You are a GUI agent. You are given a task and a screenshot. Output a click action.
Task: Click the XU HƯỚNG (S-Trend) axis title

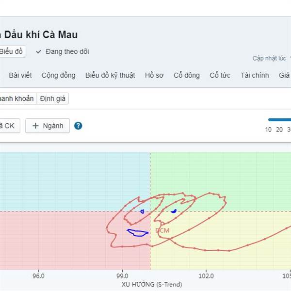(152, 284)
